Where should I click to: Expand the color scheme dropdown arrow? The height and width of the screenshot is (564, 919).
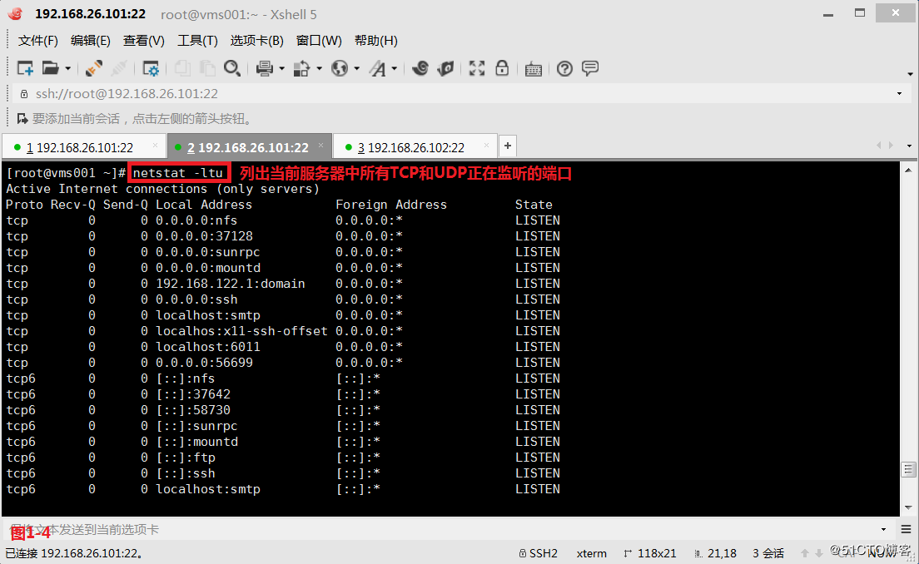point(320,69)
